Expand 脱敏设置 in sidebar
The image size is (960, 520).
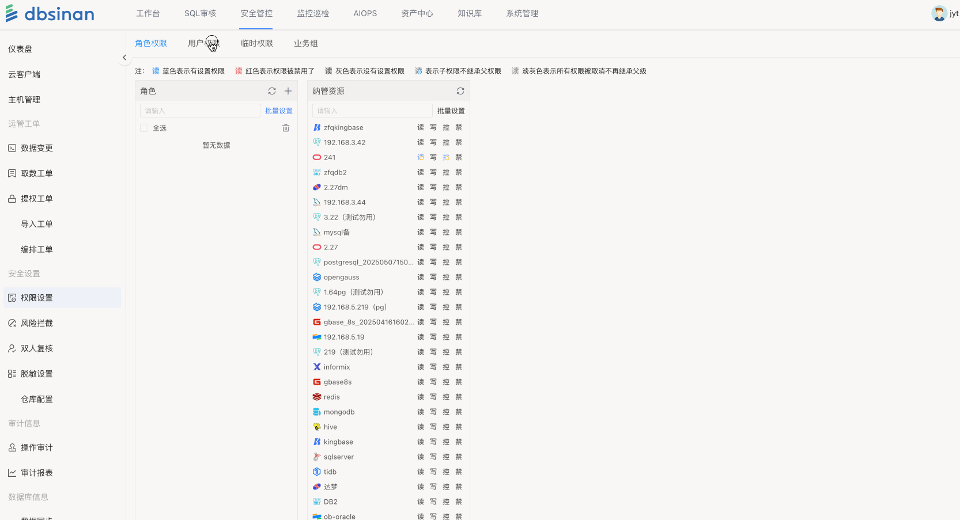[x=37, y=374]
